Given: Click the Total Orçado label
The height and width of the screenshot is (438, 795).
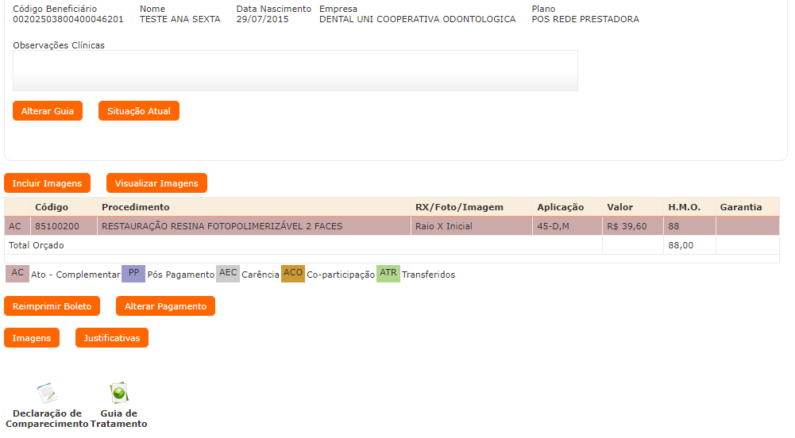Looking at the screenshot, I should (37, 245).
